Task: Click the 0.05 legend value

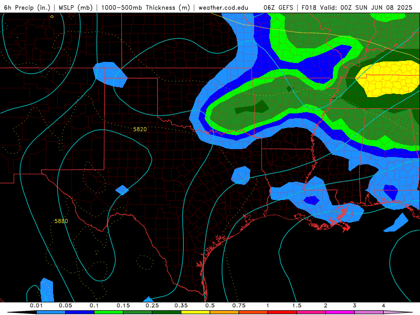Action: (65, 306)
